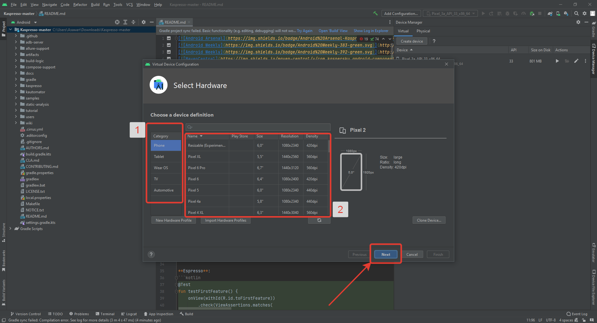Expand the tutorial folder

pos(16,110)
